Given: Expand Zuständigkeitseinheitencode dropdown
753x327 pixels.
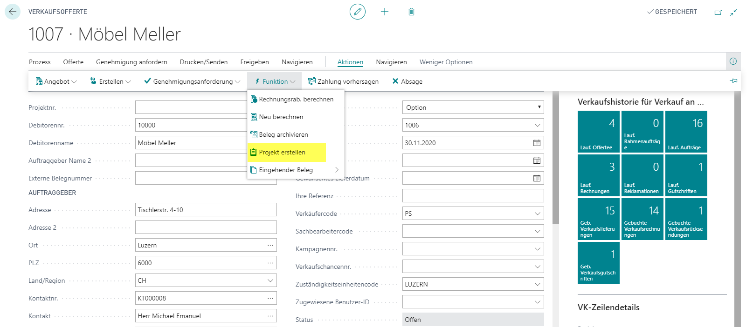Looking at the screenshot, I should point(537,284).
